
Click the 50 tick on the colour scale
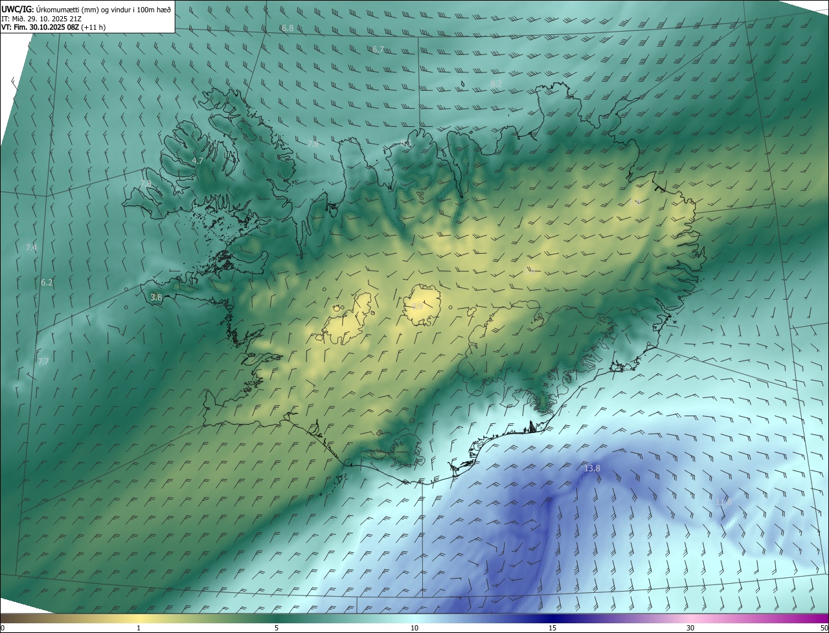pos(824,628)
